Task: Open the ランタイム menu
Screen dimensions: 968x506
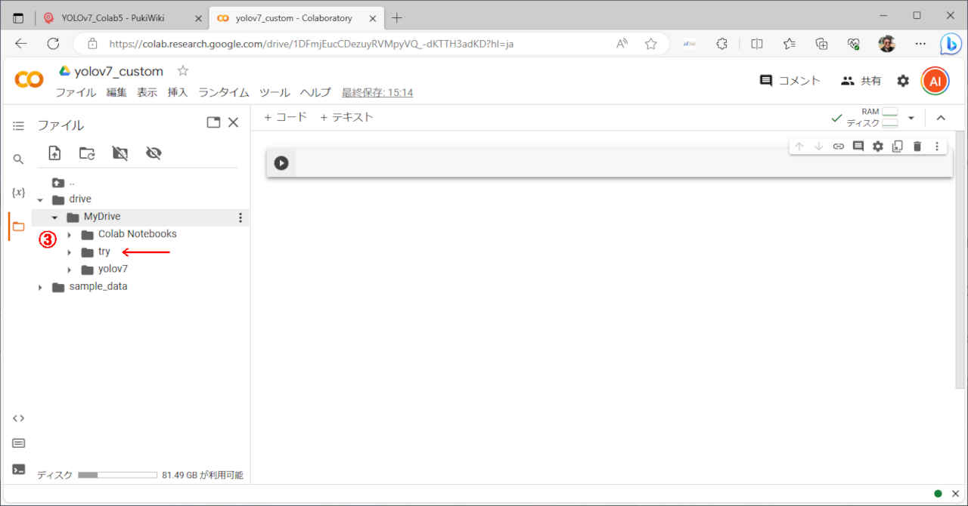Action: pyautogui.click(x=224, y=93)
